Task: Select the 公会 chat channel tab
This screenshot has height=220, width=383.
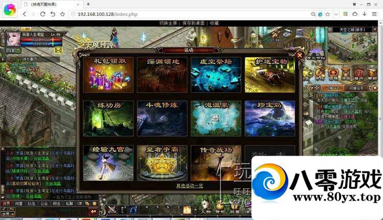Action: click(44, 203)
